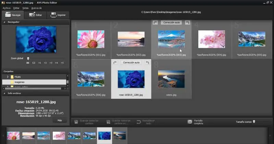Click Corrección auto on rose image
274x144 pixels.
[x=131, y=63]
